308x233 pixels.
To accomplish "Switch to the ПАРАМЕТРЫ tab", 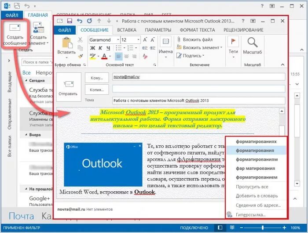I will tap(158, 30).
